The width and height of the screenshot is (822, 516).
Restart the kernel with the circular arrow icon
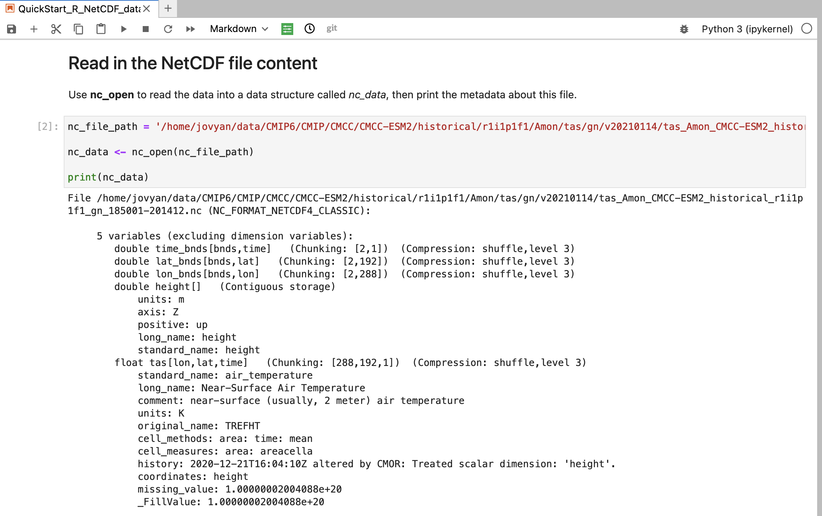(168, 29)
